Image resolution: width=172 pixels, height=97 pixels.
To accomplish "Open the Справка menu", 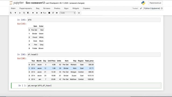I will pyautogui.click(x=87, y=8).
